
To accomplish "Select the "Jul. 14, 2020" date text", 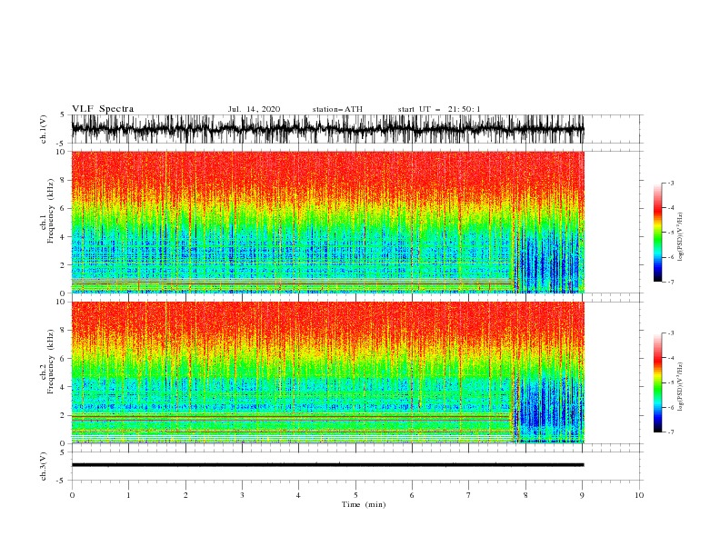I will pos(254,109).
